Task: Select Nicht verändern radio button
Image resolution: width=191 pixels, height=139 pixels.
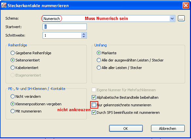Action: click(12, 96)
